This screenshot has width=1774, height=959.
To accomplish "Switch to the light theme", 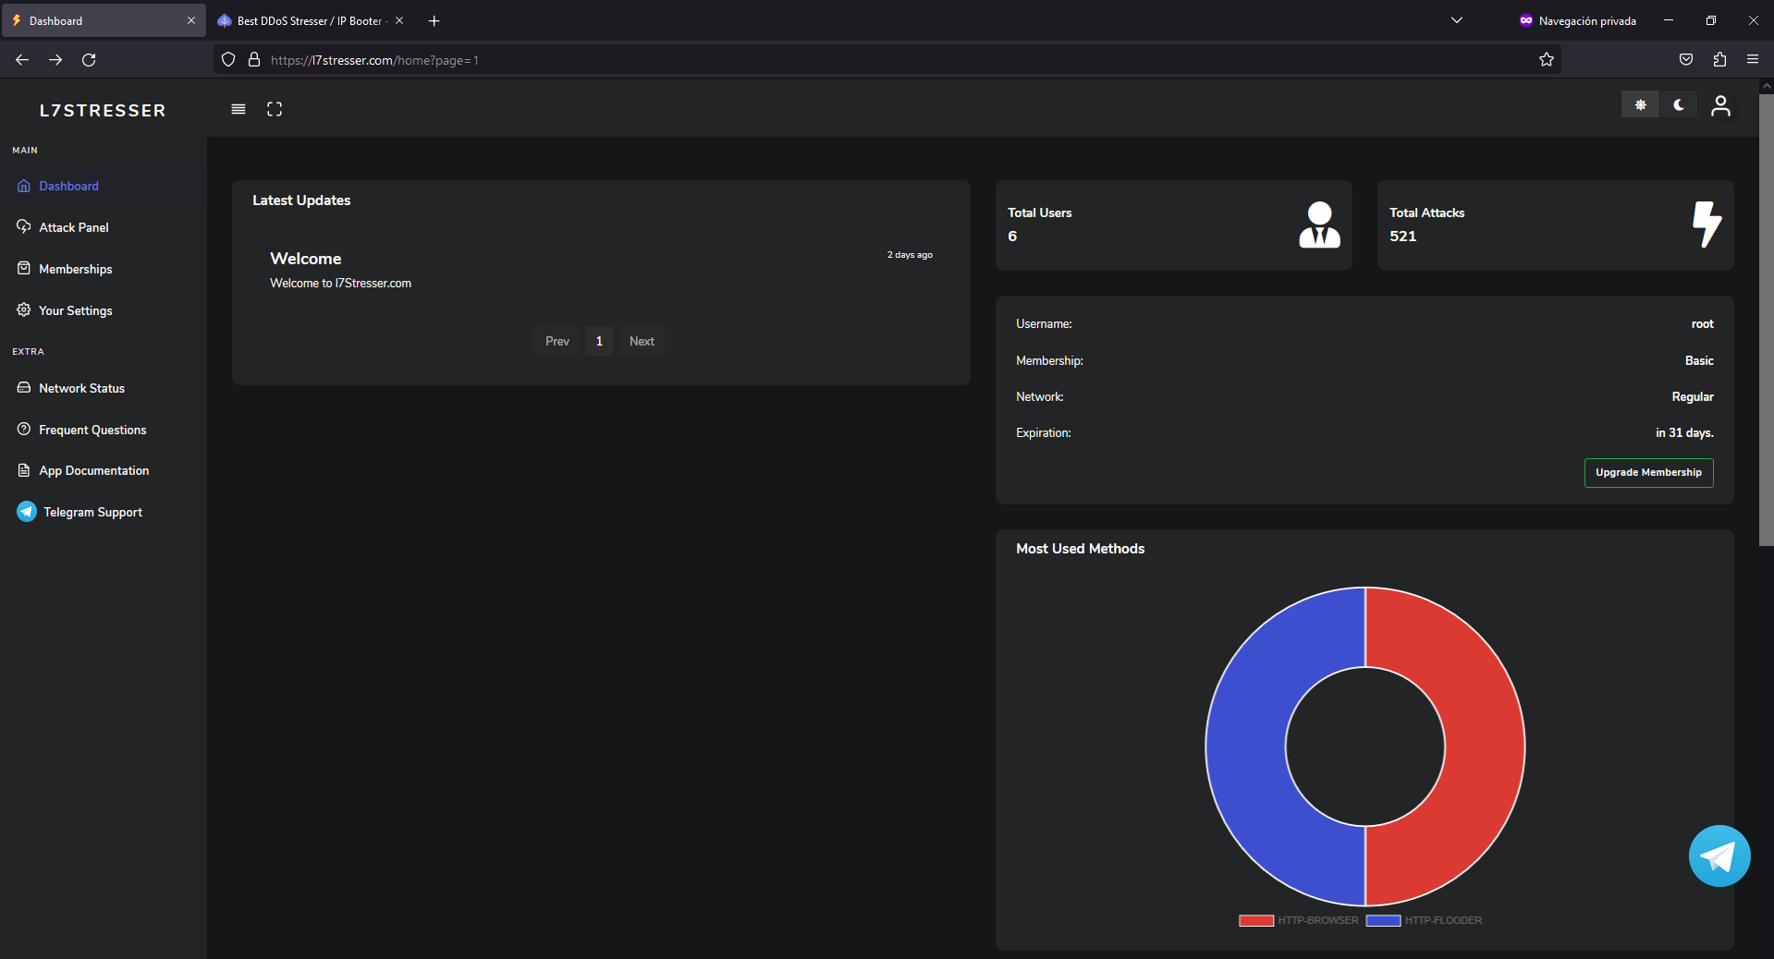I will click(x=1640, y=105).
